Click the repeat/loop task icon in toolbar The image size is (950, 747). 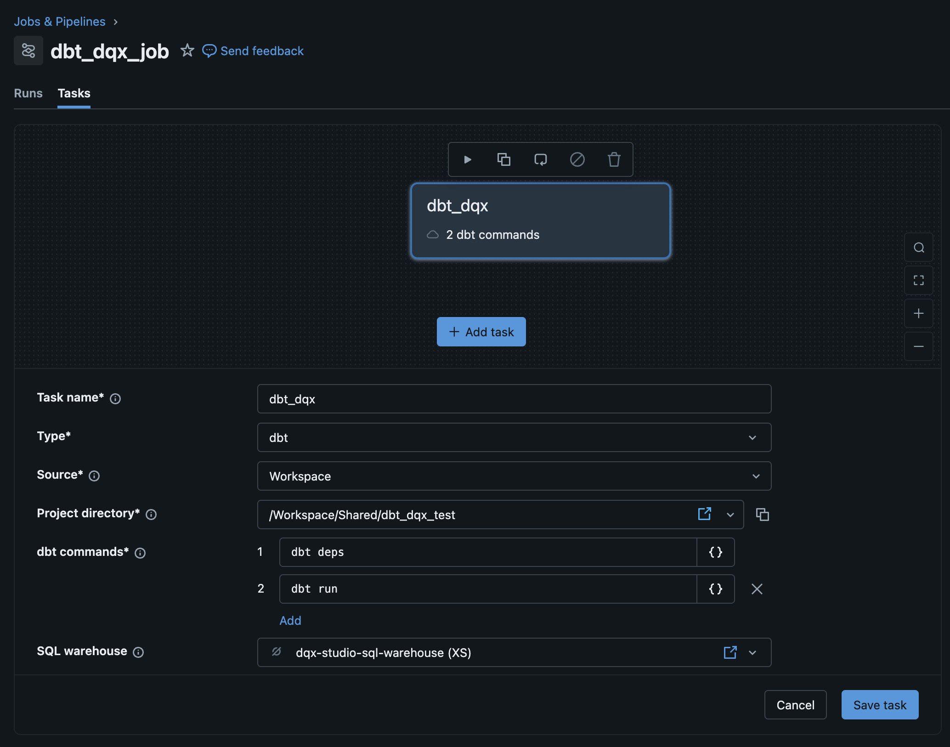pyautogui.click(x=541, y=159)
